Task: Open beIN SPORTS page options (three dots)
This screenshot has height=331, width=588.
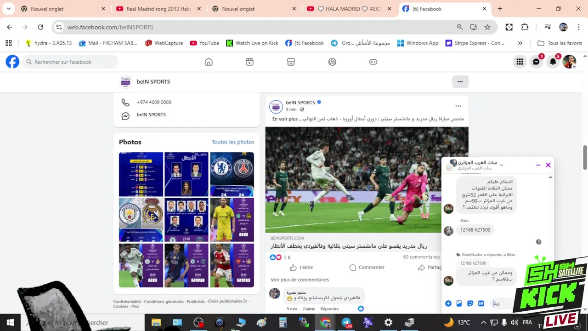Action: pos(460,82)
